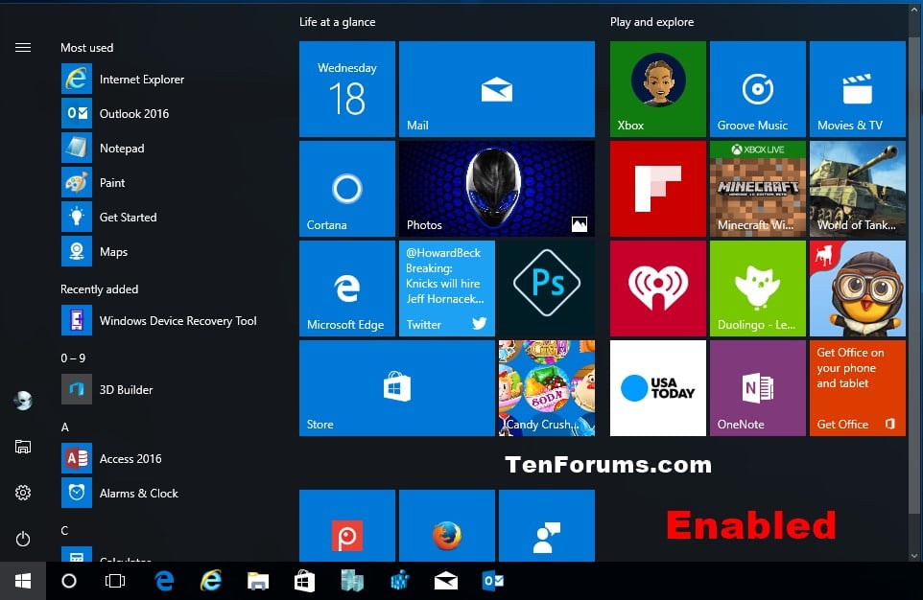Open Mail from the taskbar
This screenshot has height=600, width=923.
pos(445,581)
